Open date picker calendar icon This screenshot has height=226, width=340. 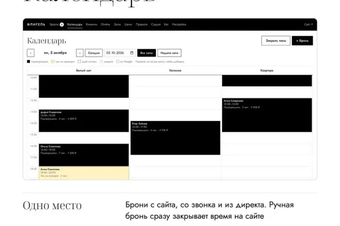pos(132,53)
